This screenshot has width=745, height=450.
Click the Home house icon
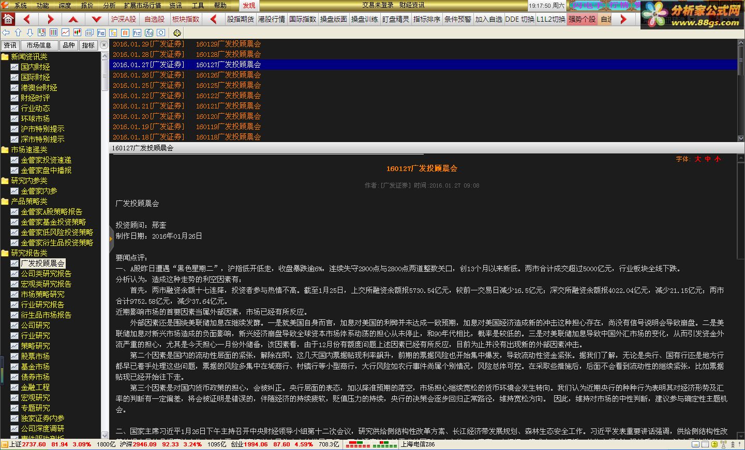(8, 19)
